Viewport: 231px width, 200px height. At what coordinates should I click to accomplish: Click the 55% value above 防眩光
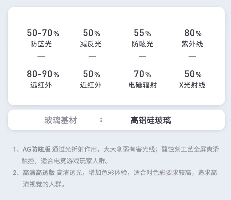142,33
